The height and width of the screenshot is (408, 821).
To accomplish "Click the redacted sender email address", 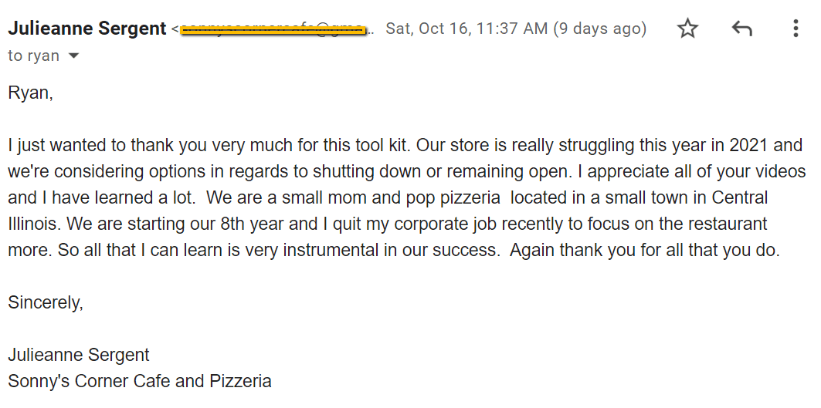I will [x=273, y=30].
